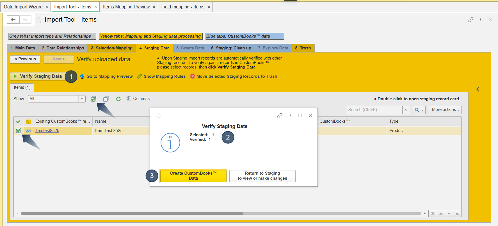This screenshot has width=498, height=226.
Task: Open the 4. Staging Data tab
Action: click(x=154, y=48)
